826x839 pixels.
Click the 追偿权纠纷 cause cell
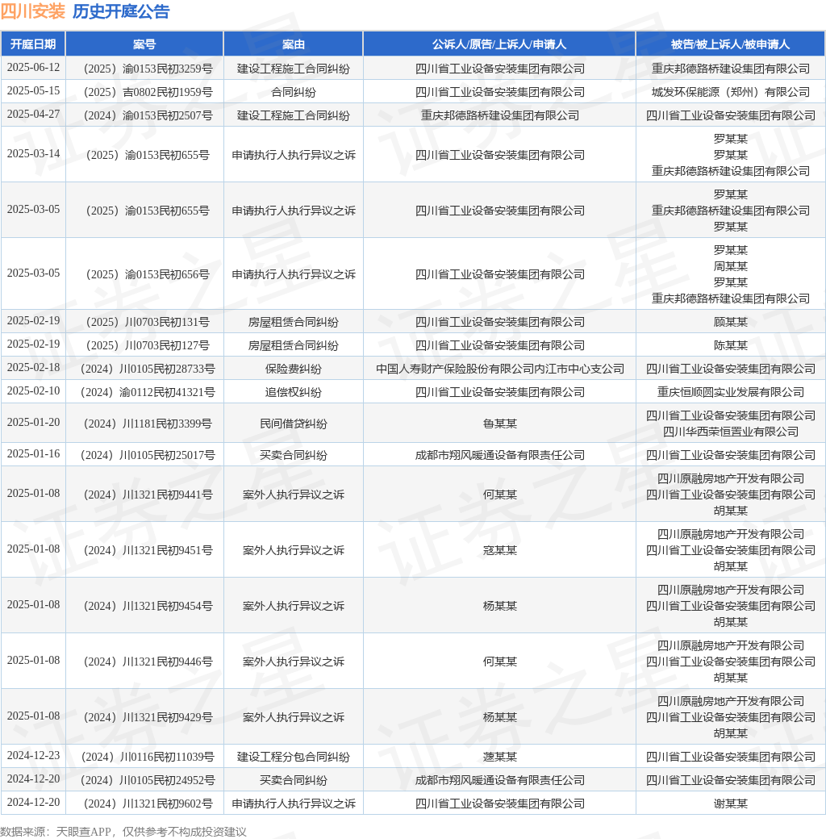coord(293,393)
